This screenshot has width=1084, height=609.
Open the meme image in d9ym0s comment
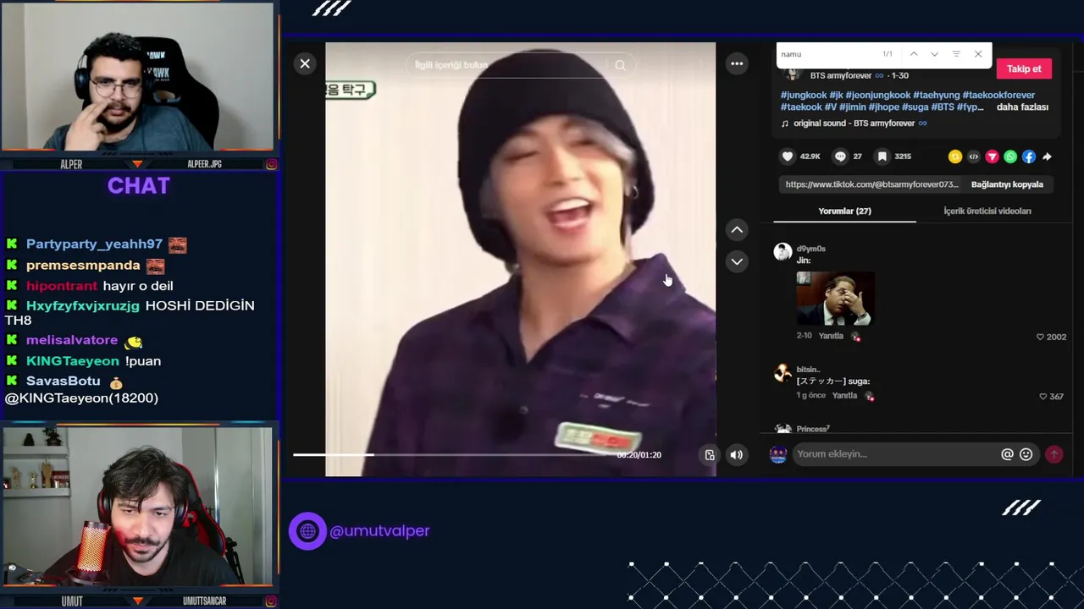(835, 299)
